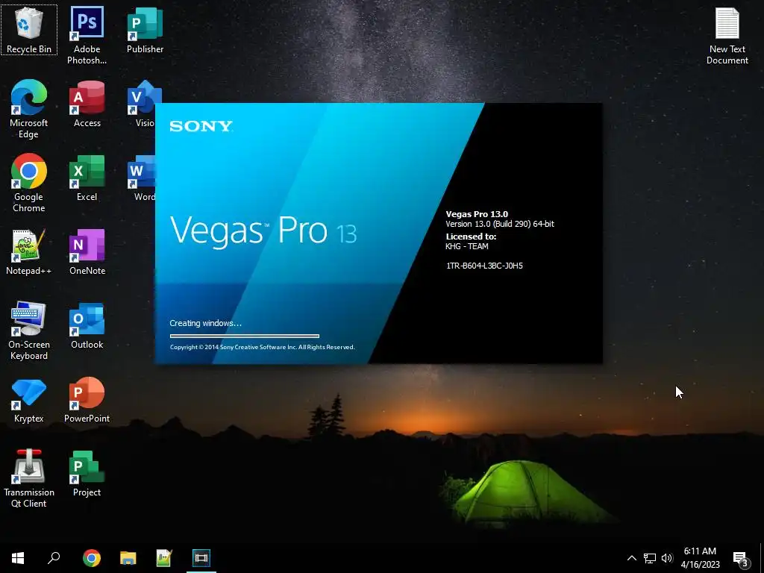Open network status tray icon
The height and width of the screenshot is (573, 764).
(x=650, y=558)
